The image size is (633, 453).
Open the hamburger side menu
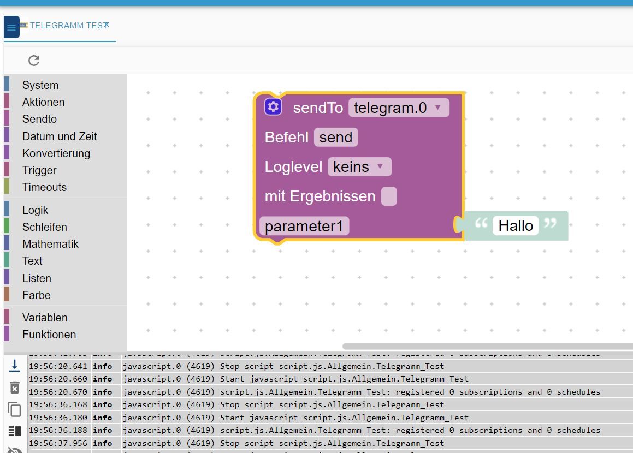click(11, 27)
